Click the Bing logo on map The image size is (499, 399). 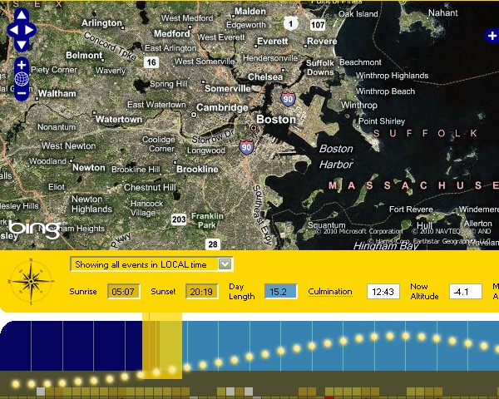[33, 228]
